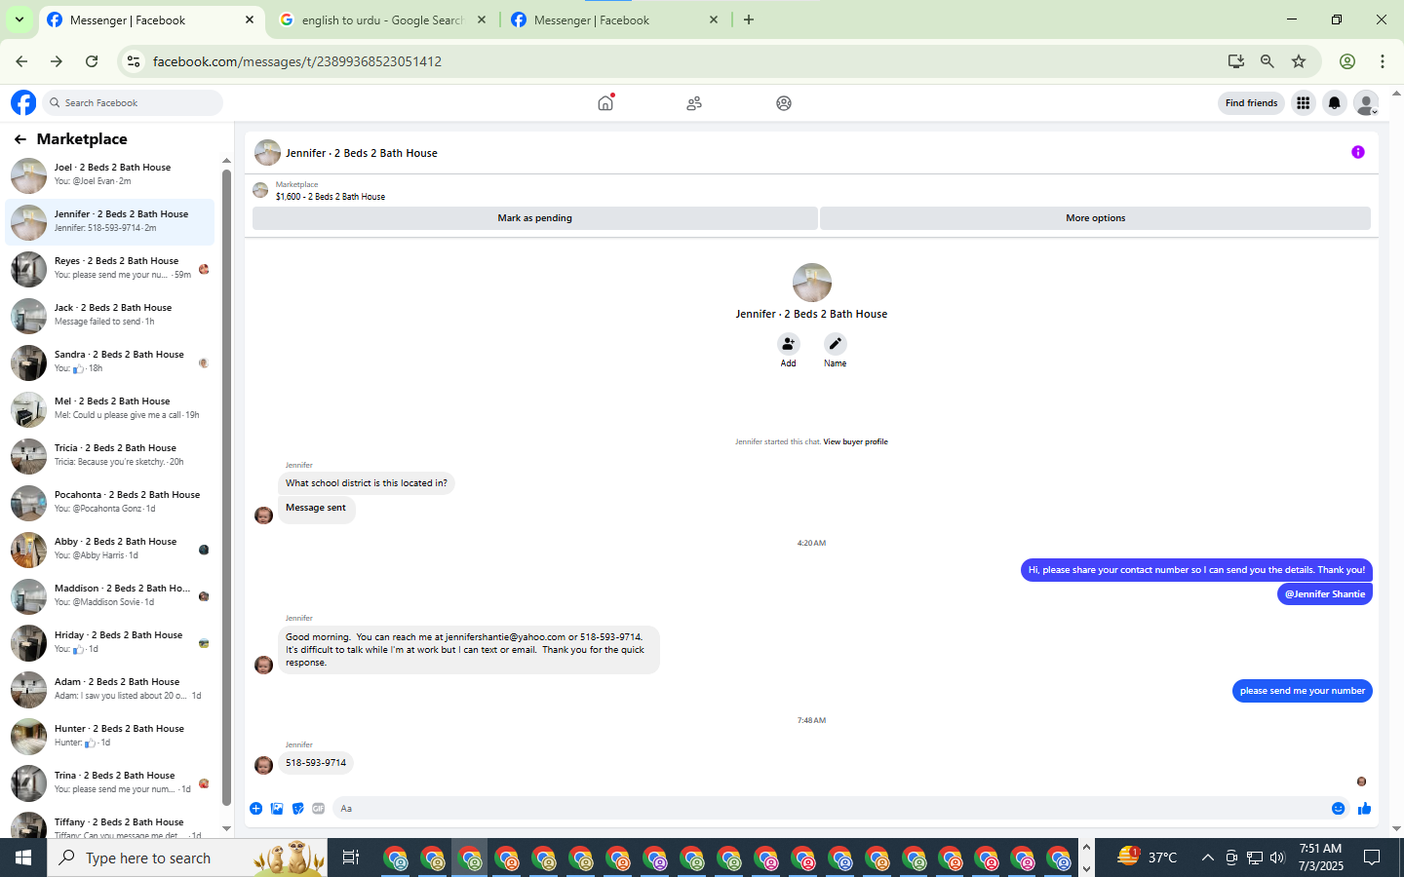
Task: Open the account profile picture menu
Action: tap(1367, 102)
